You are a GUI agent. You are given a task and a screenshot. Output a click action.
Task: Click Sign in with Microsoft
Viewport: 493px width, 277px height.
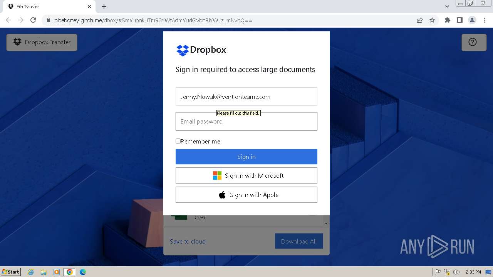click(246, 175)
